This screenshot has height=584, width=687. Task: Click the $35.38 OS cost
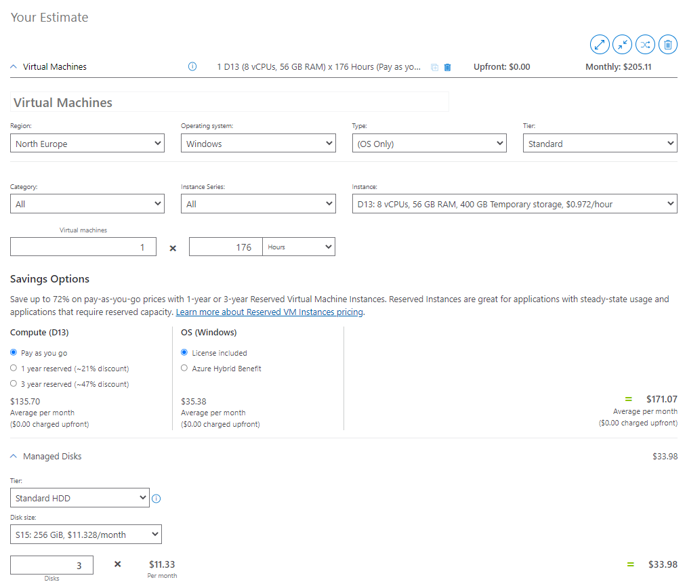point(194,401)
